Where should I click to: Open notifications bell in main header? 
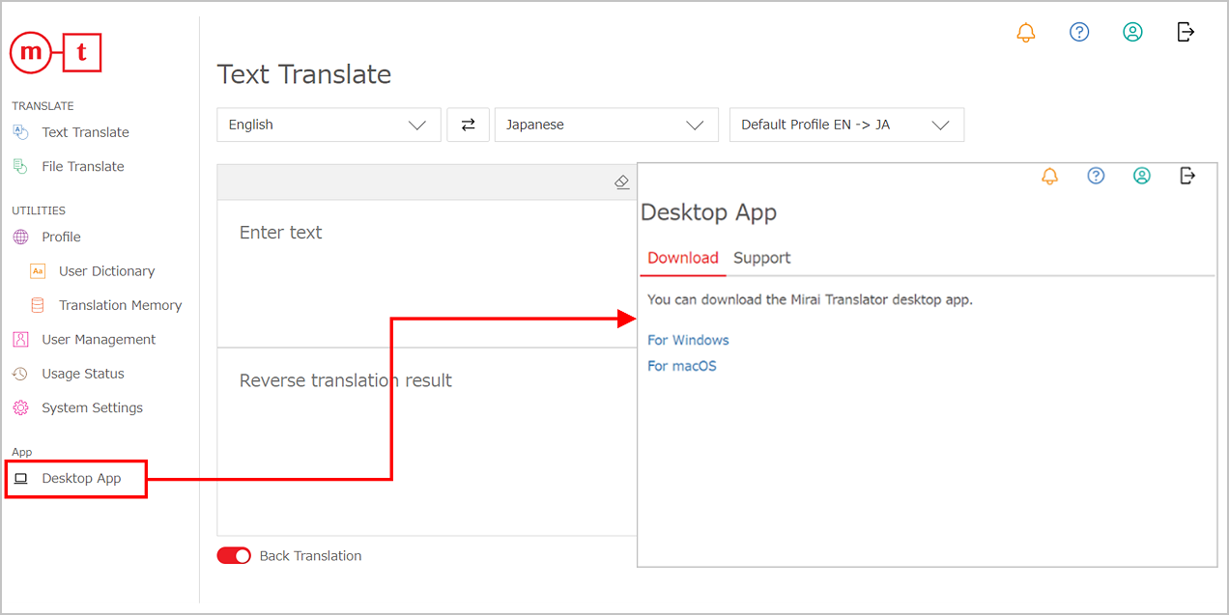(x=1026, y=32)
